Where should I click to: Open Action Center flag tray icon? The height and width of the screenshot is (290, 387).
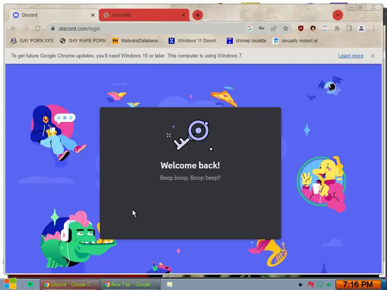click(x=311, y=285)
